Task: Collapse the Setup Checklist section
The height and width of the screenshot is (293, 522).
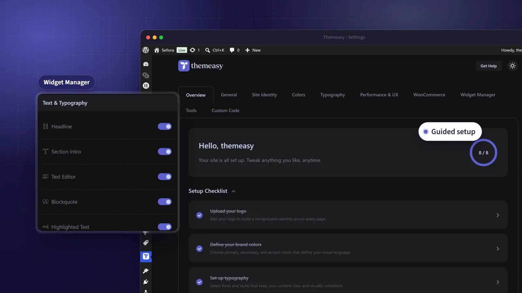Action: 234,191
